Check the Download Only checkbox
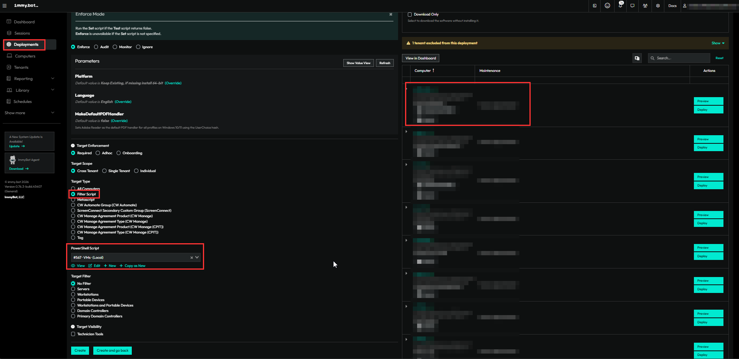The width and height of the screenshot is (739, 359). (410, 14)
